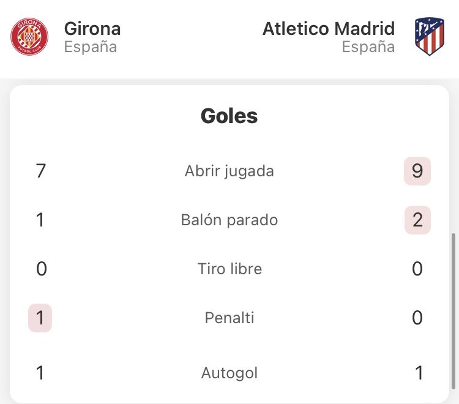Select the Girona team name

pyautogui.click(x=92, y=29)
